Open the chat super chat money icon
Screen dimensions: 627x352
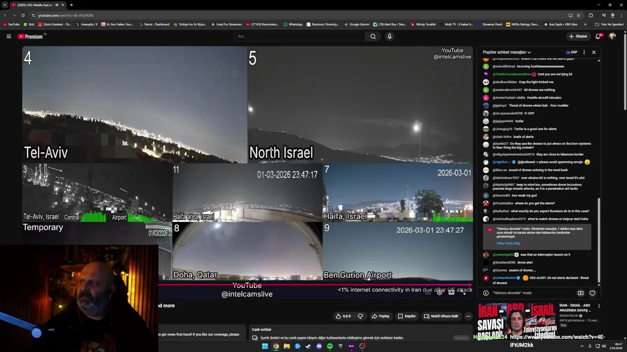click(580, 293)
